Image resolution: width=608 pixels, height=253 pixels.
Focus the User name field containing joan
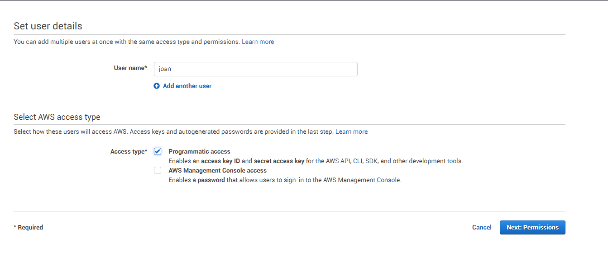pos(256,69)
